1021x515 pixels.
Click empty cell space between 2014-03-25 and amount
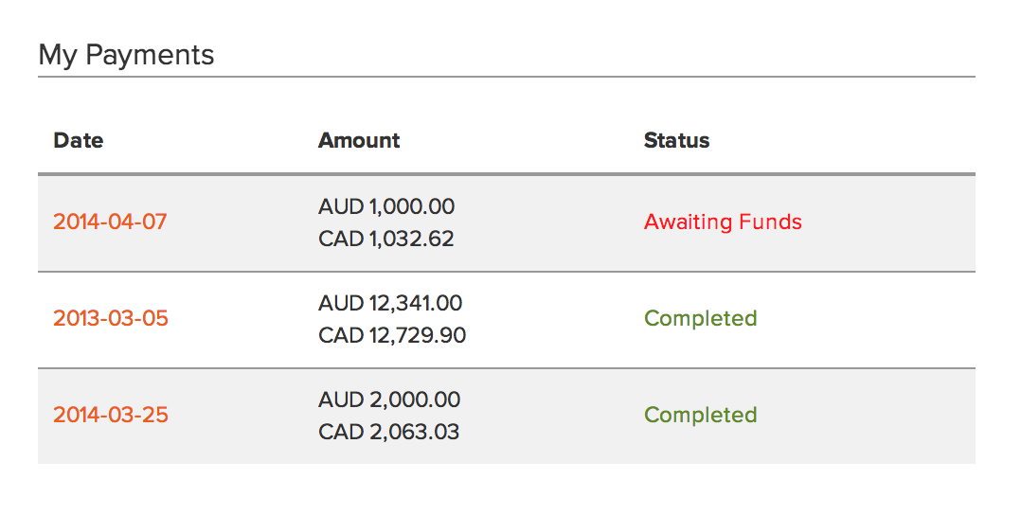pos(242,416)
